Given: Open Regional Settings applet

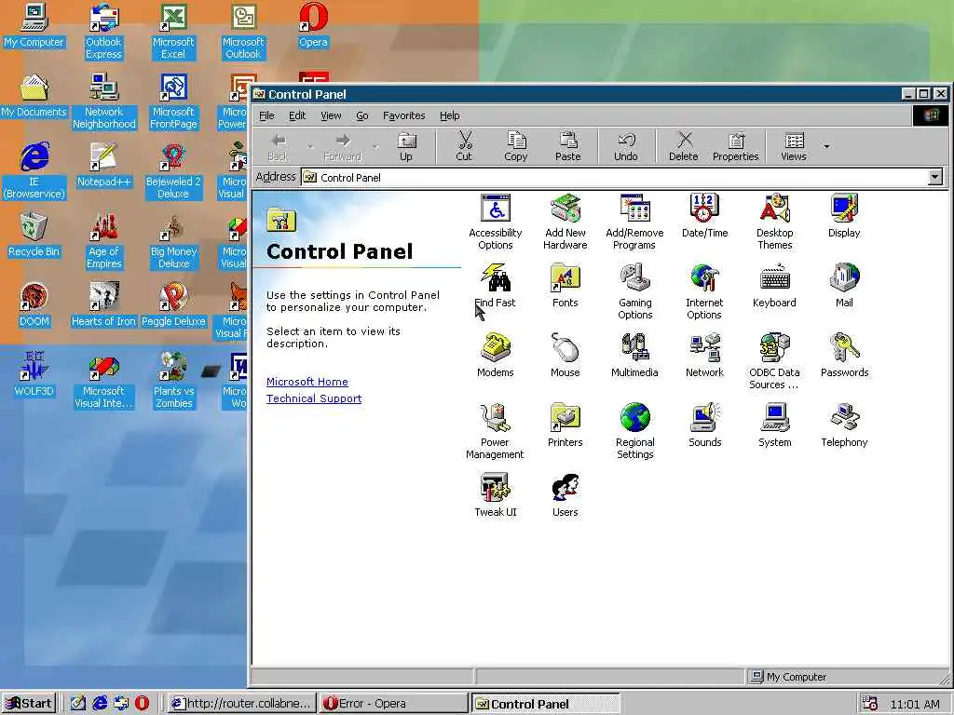Looking at the screenshot, I should click(x=634, y=431).
